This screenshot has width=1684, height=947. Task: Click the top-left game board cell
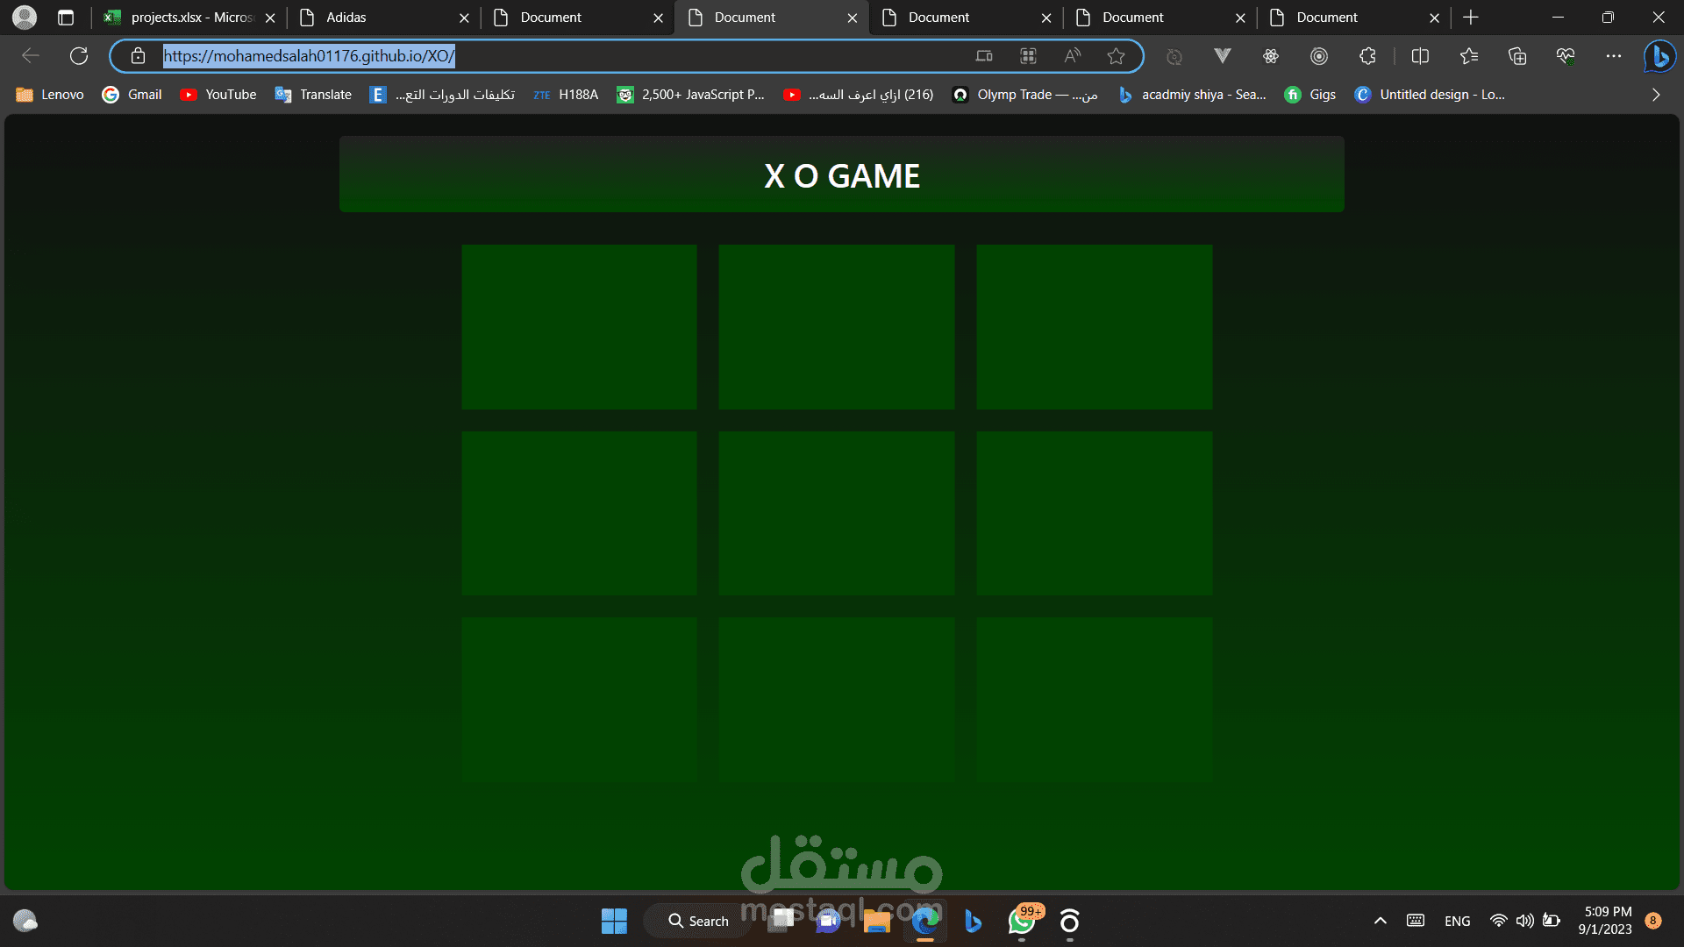click(579, 326)
